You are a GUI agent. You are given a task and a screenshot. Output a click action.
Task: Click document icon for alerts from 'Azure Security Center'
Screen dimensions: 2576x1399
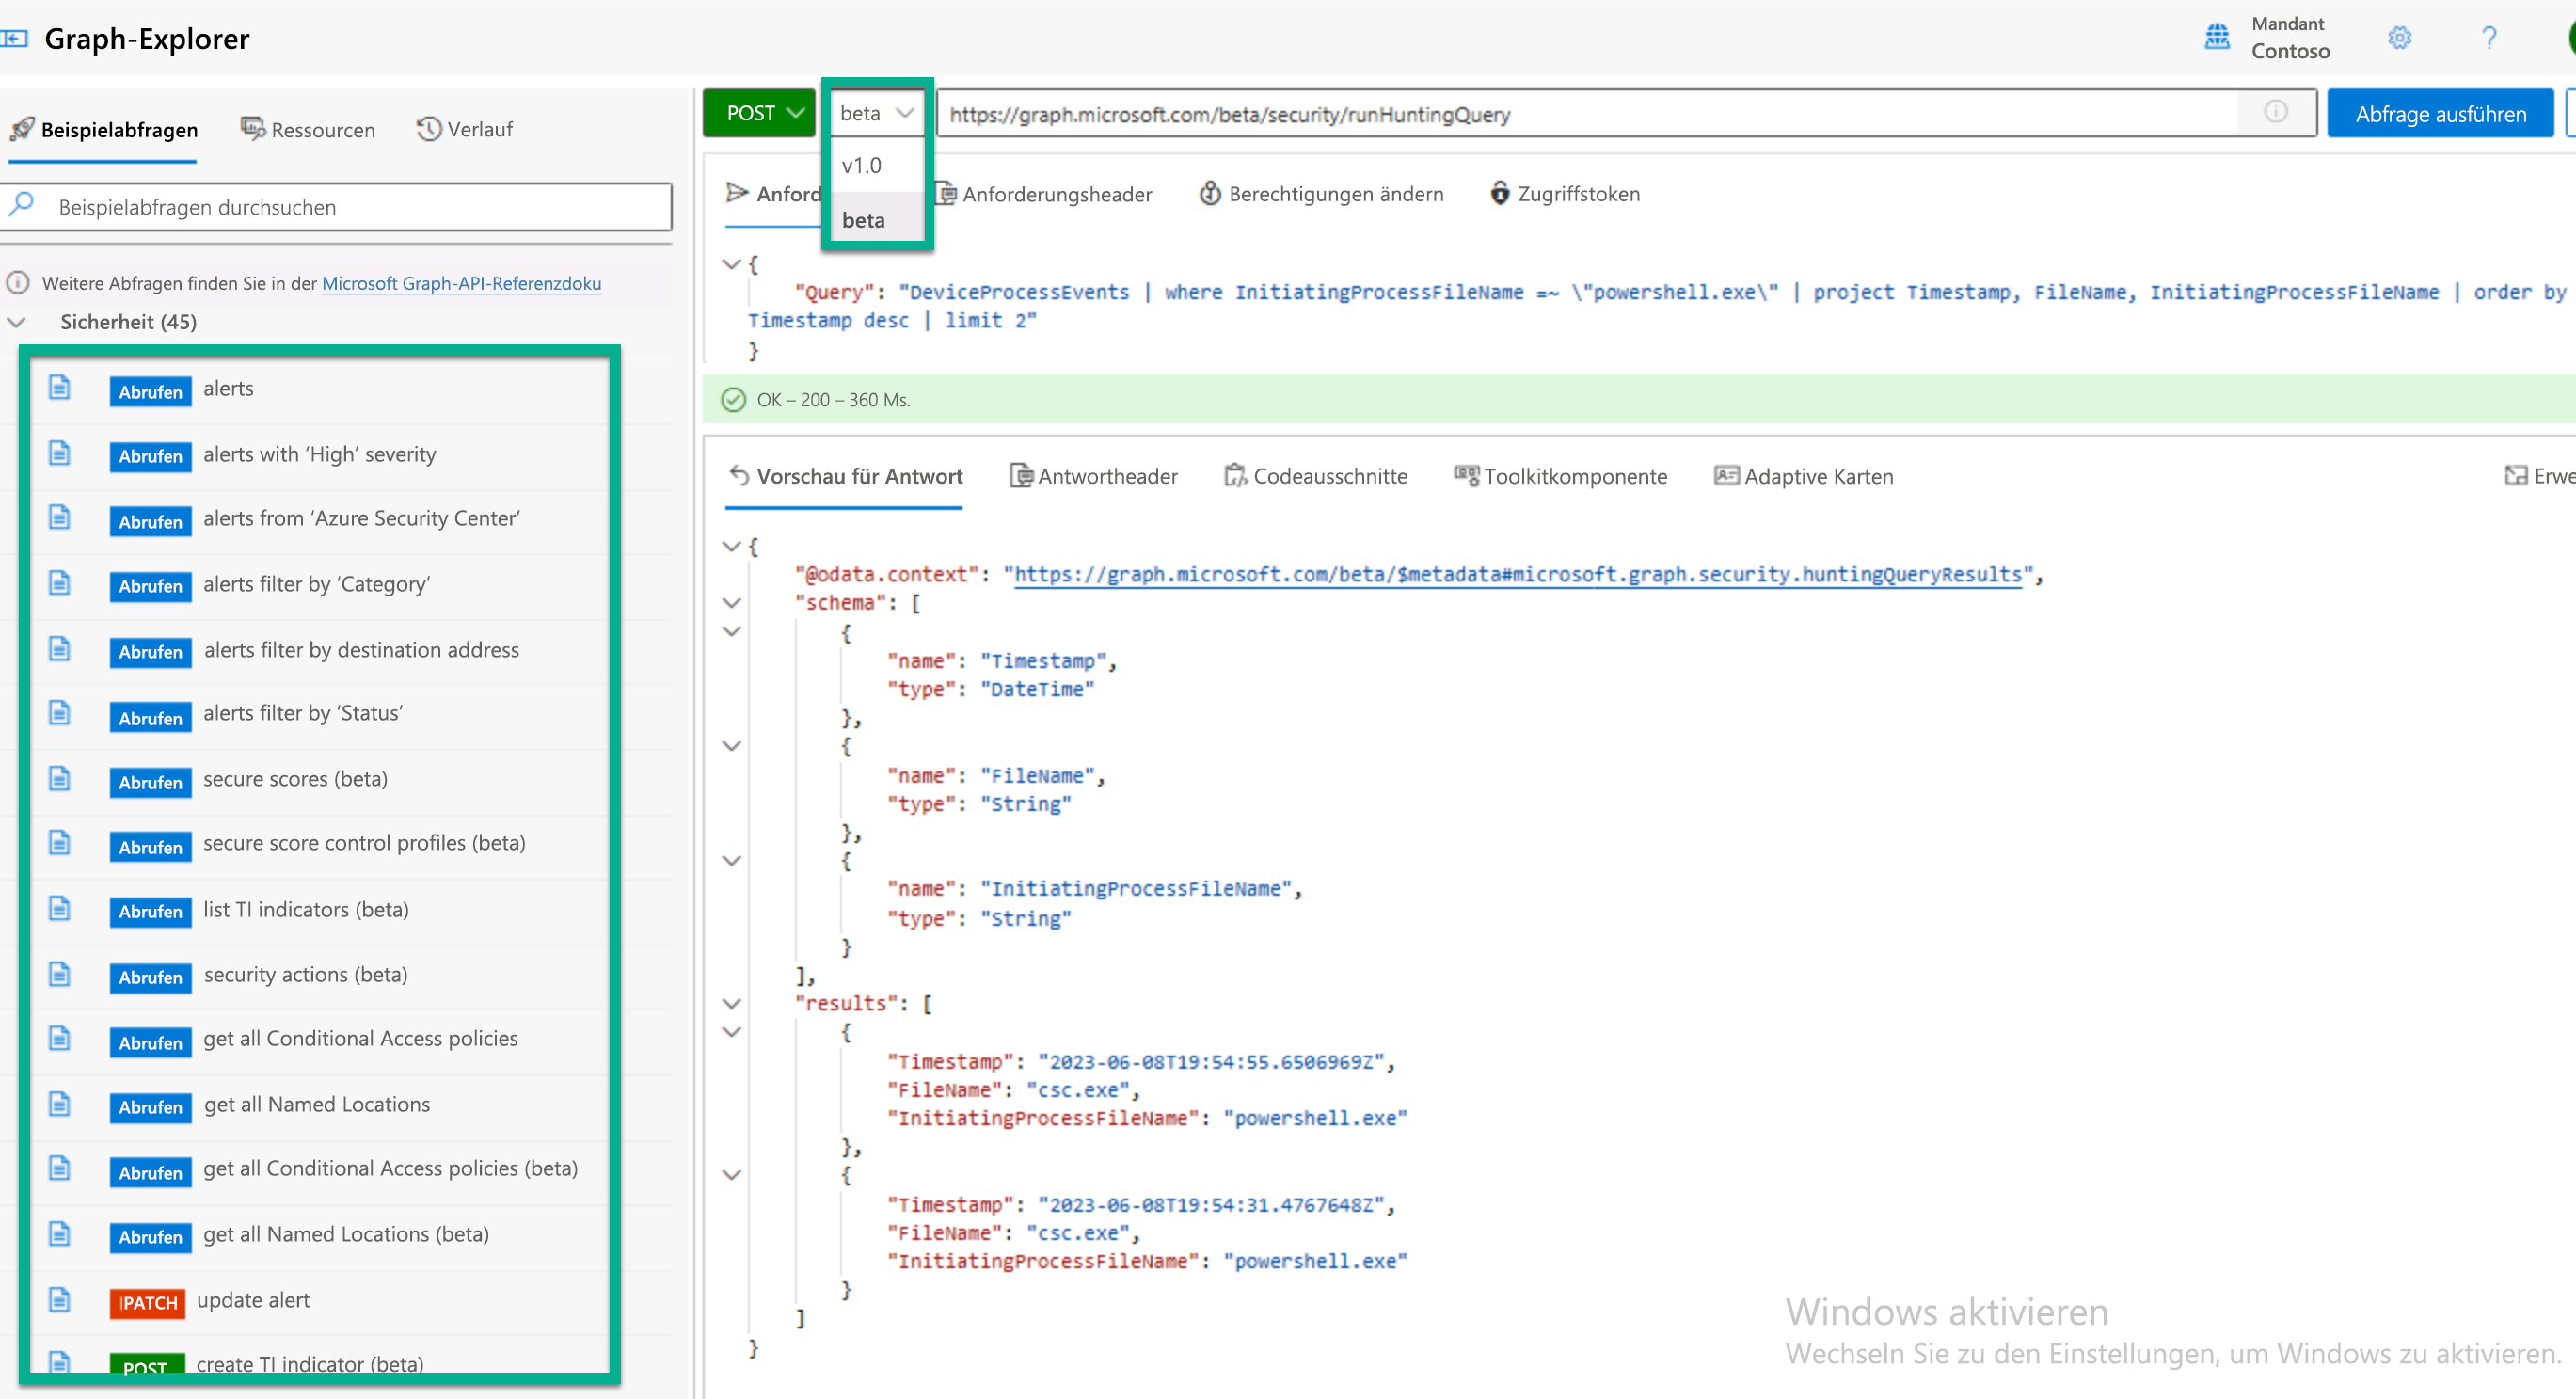coord(60,517)
